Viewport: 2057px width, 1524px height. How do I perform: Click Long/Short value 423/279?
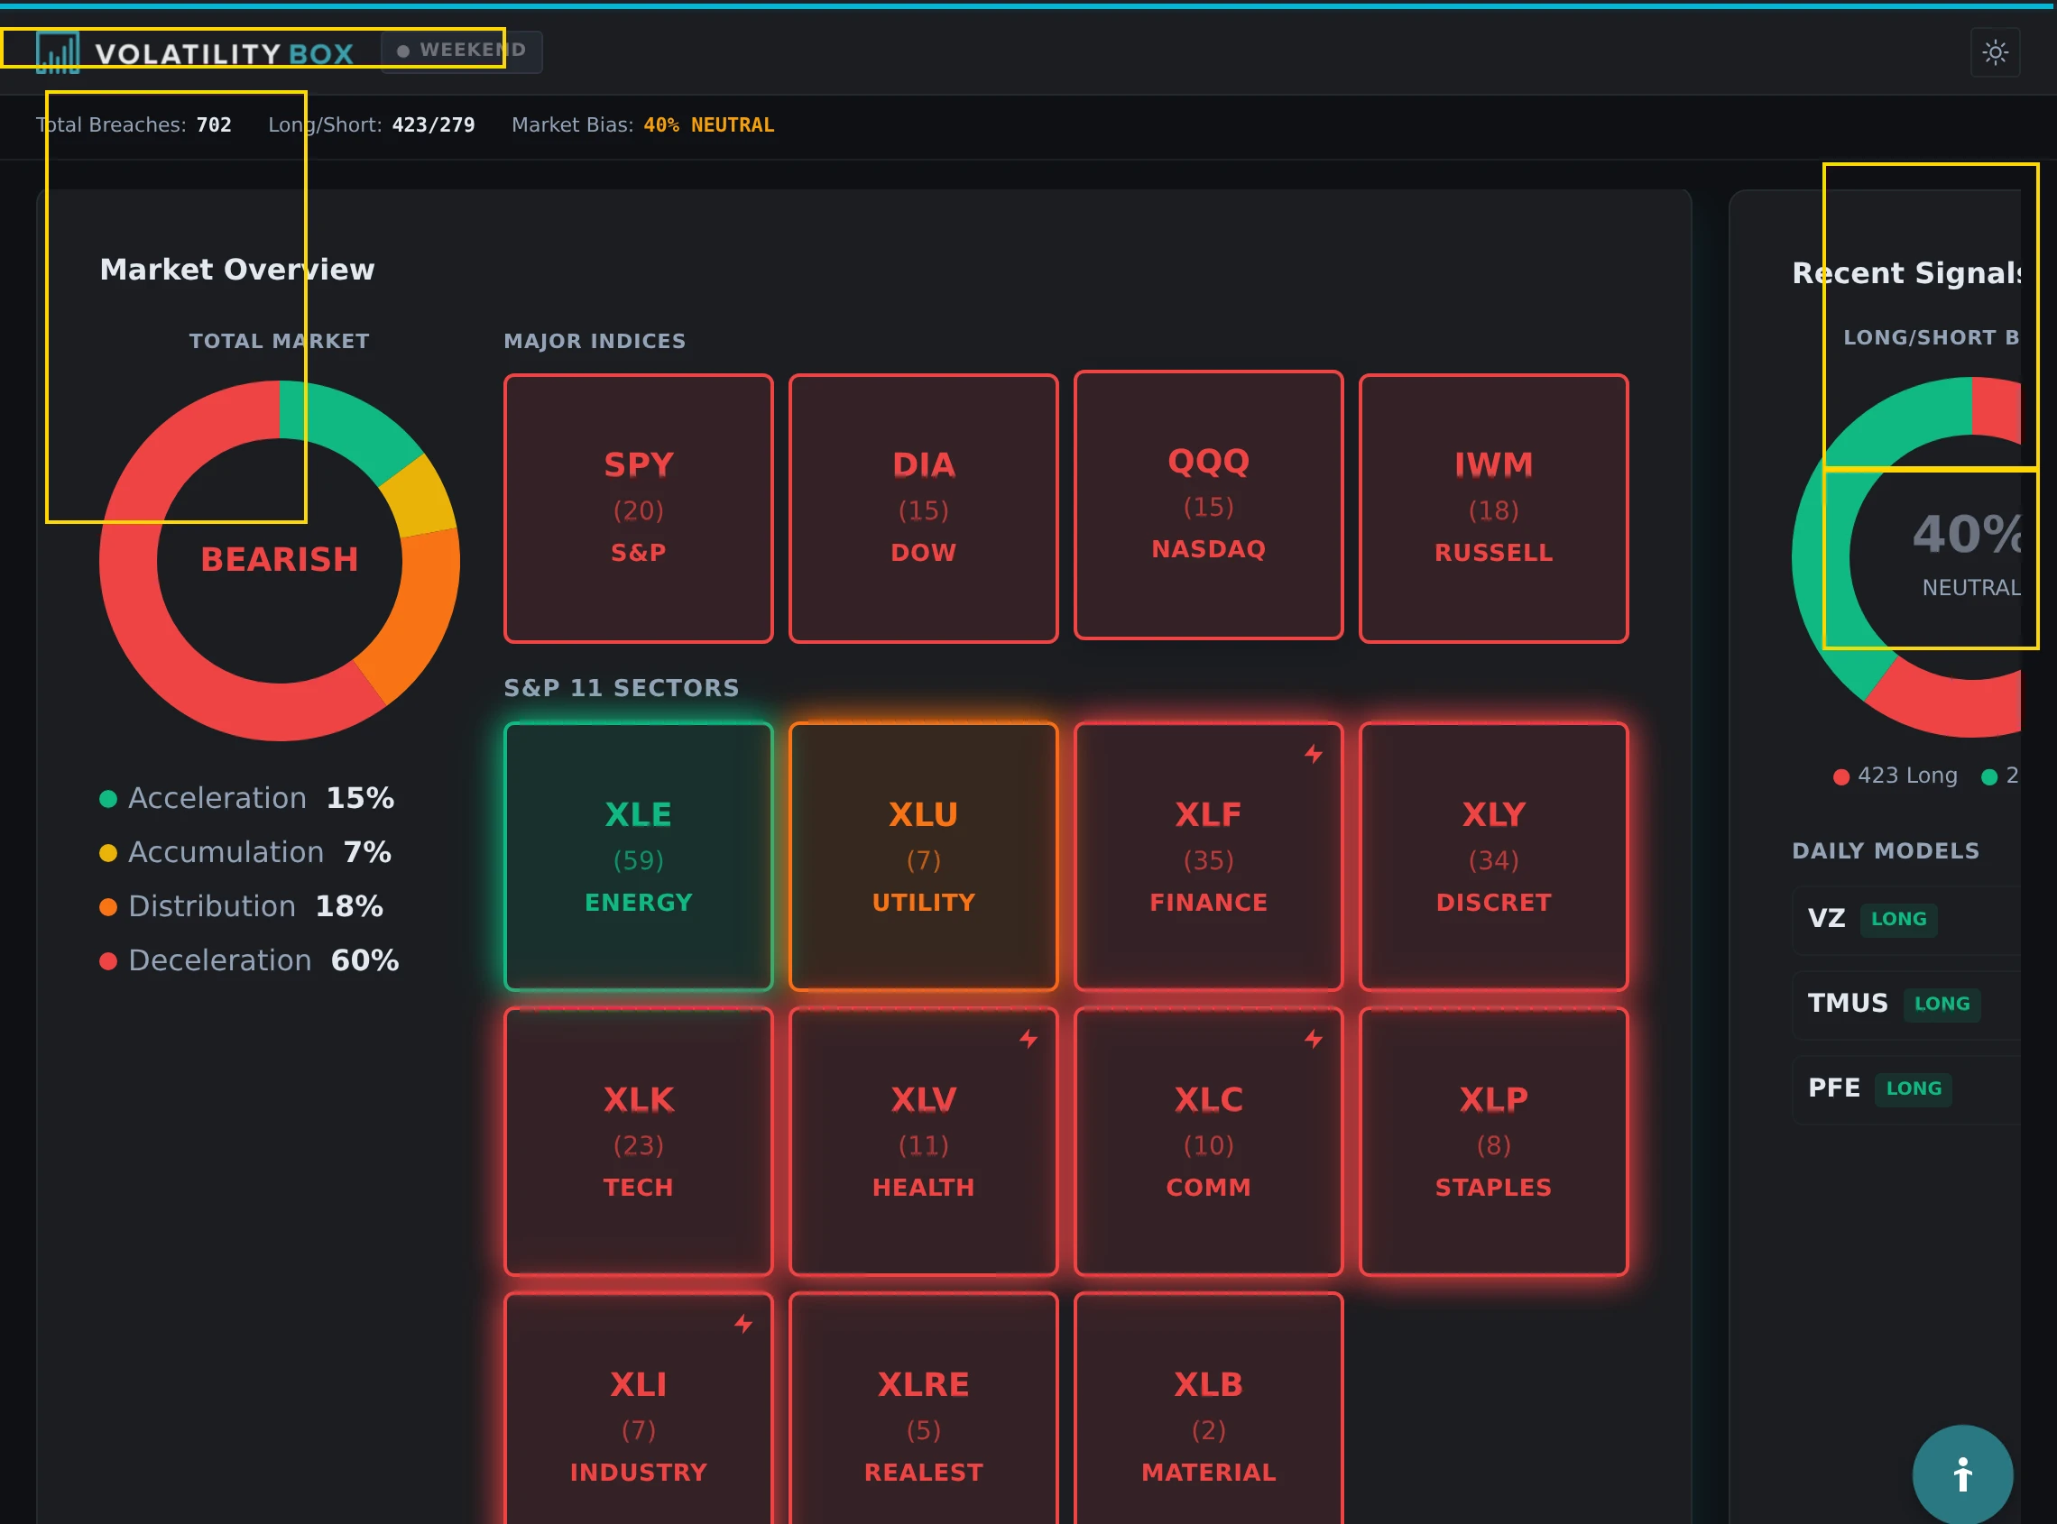434,125
